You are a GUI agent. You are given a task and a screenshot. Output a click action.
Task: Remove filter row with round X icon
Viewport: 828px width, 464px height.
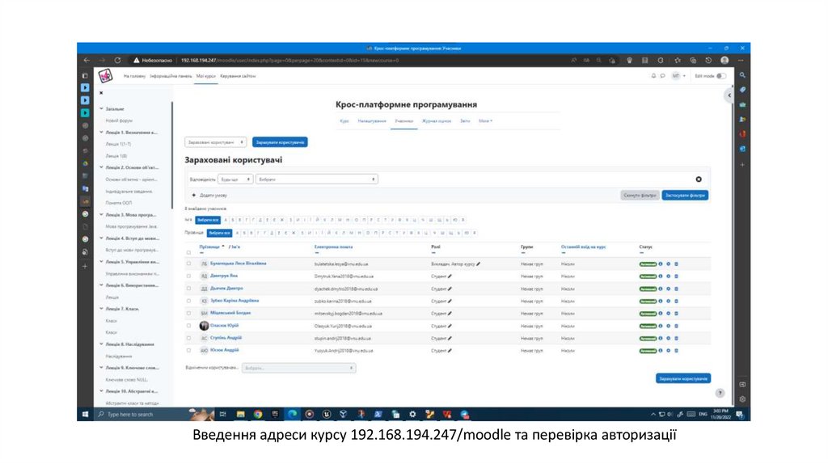[x=698, y=179]
